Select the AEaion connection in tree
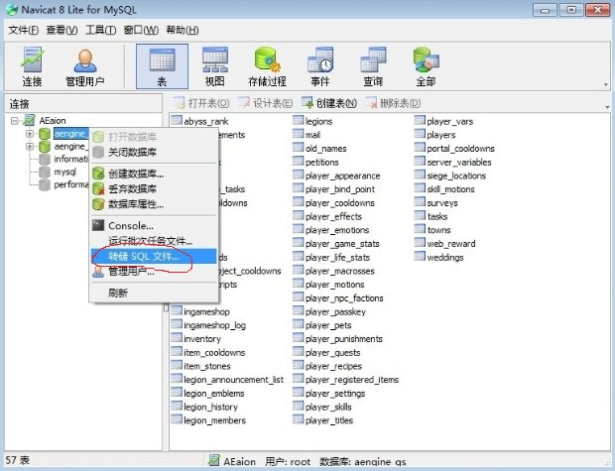This screenshot has height=471, width=615. (x=53, y=120)
